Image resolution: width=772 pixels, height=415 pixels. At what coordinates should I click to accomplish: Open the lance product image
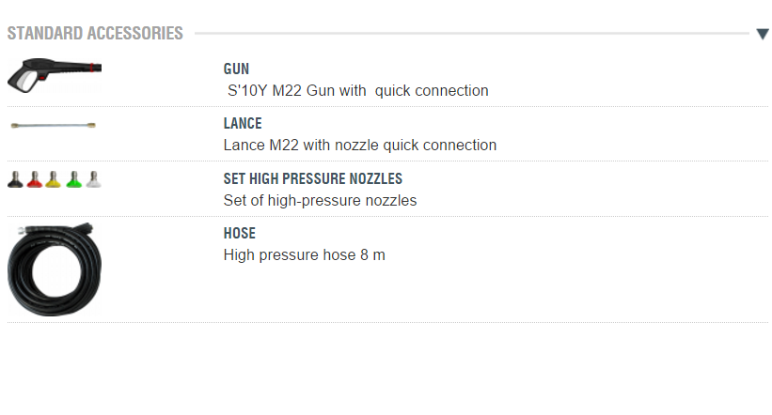53,125
